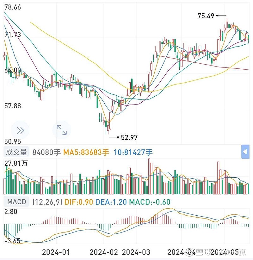
Task: Click the 27.81万 volume scale label
Action: (x=16, y=163)
